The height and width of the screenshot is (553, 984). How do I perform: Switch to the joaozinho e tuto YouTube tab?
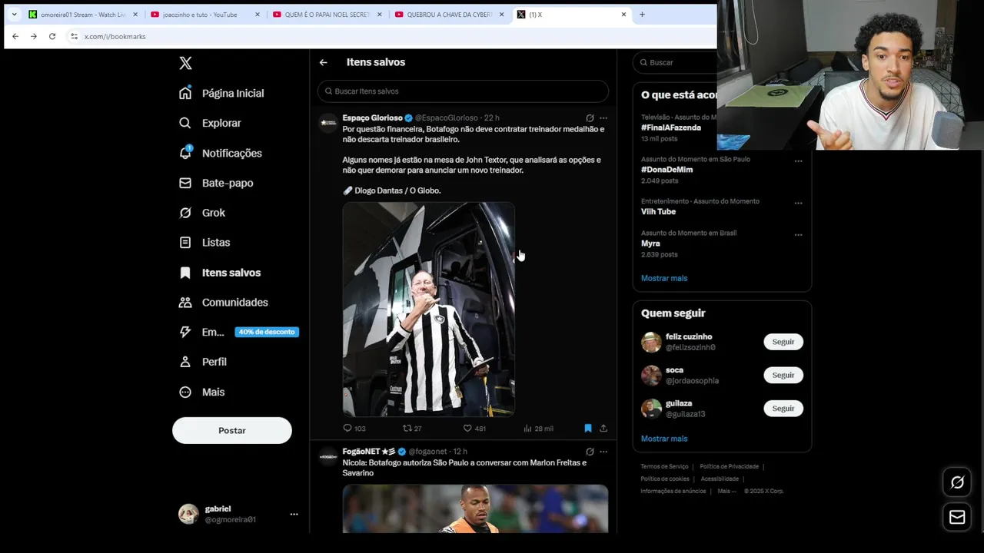205,15
